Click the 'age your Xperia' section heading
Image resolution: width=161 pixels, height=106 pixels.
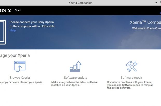pyautogui.click(x=15, y=56)
